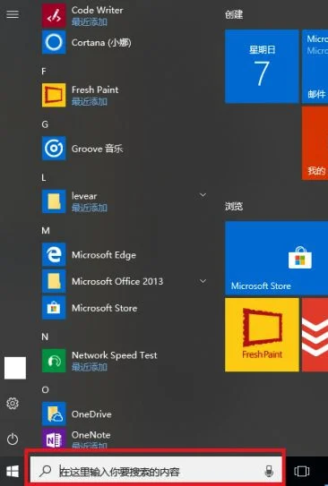Click the Power button icon
Viewport: 328px width, 486px height.
13,439
